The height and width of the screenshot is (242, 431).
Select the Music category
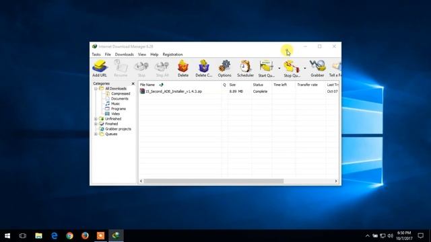[x=115, y=104]
